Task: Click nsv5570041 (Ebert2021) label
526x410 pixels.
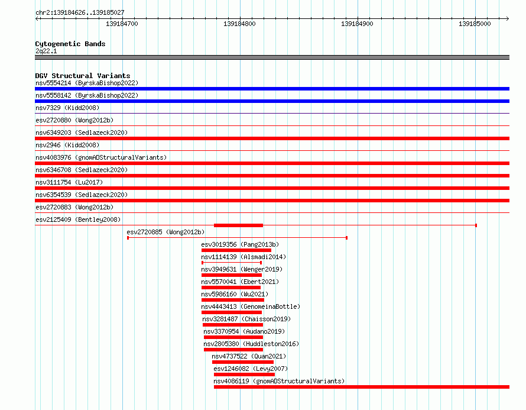Action: pyautogui.click(x=240, y=282)
